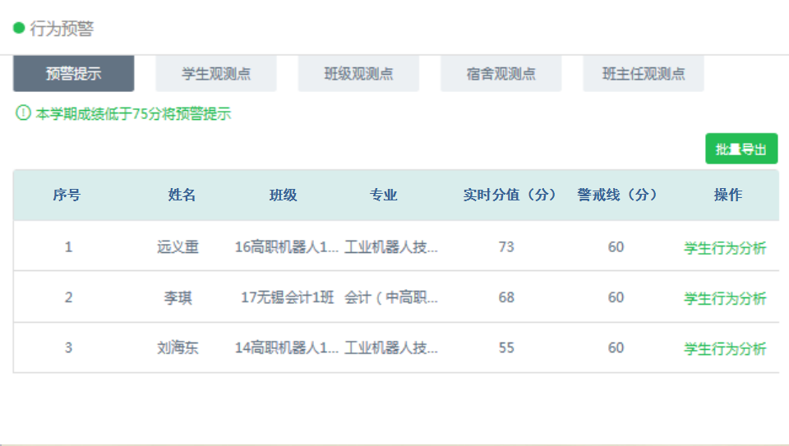This screenshot has width=789, height=446.
Task: Click the 17无锡会计1班 class cell
Action: (287, 298)
